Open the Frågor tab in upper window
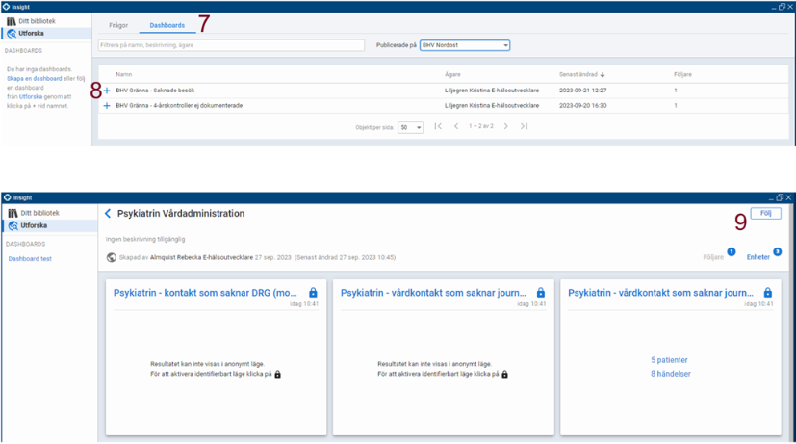Viewport: 796px width, 444px height. coord(118,25)
